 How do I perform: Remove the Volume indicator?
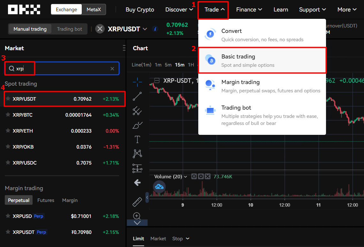(208, 177)
